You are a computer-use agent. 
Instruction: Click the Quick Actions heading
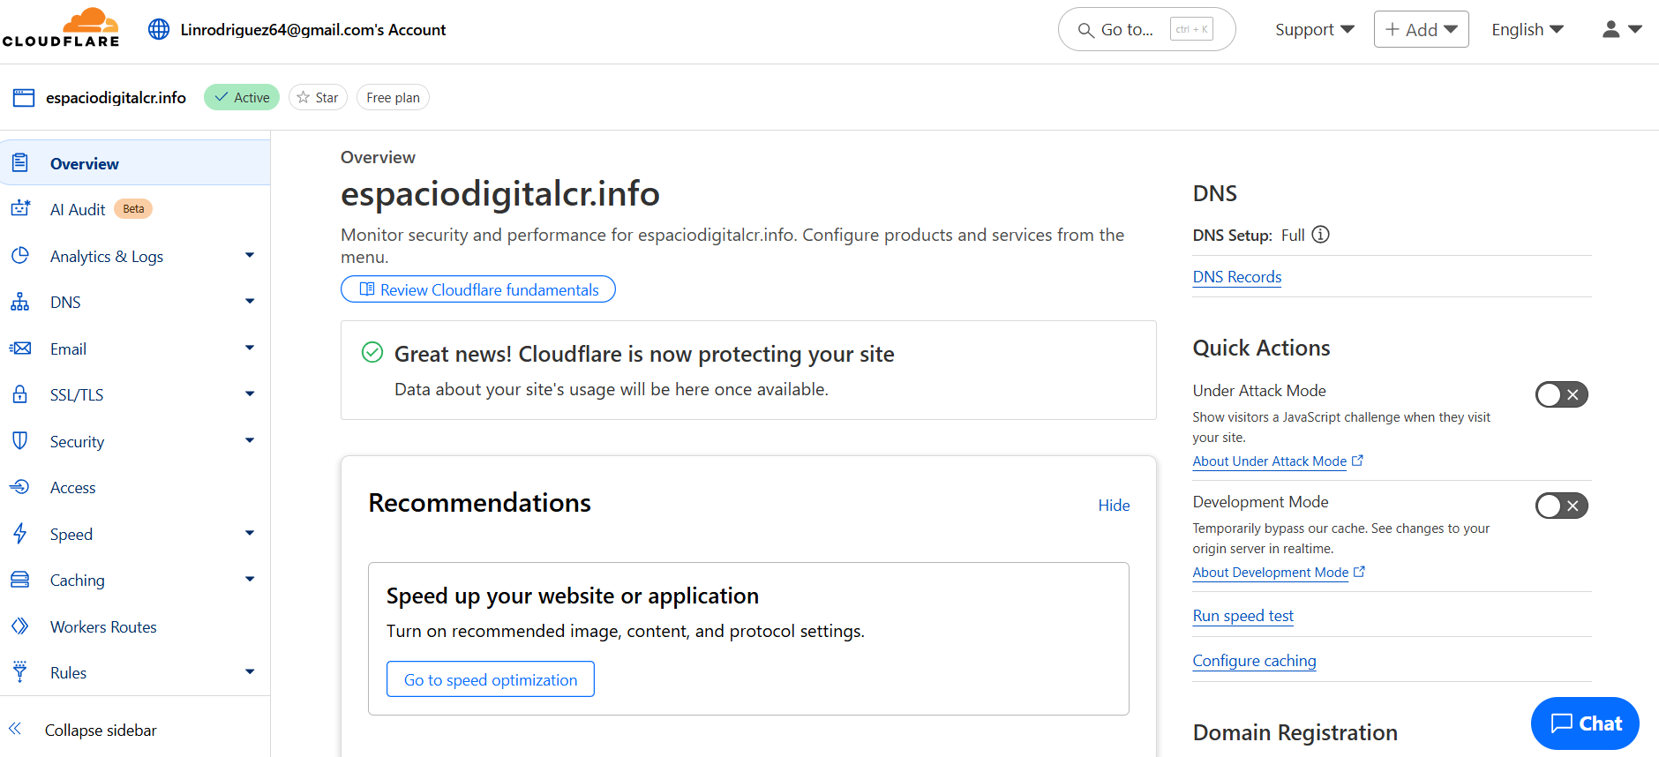click(1261, 348)
